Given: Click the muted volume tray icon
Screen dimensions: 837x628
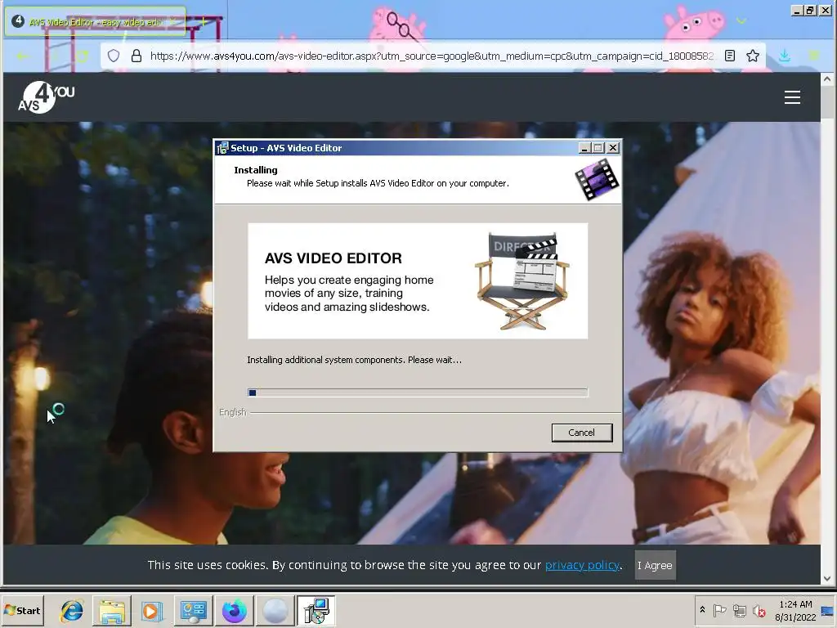Looking at the screenshot, I should point(759,610).
